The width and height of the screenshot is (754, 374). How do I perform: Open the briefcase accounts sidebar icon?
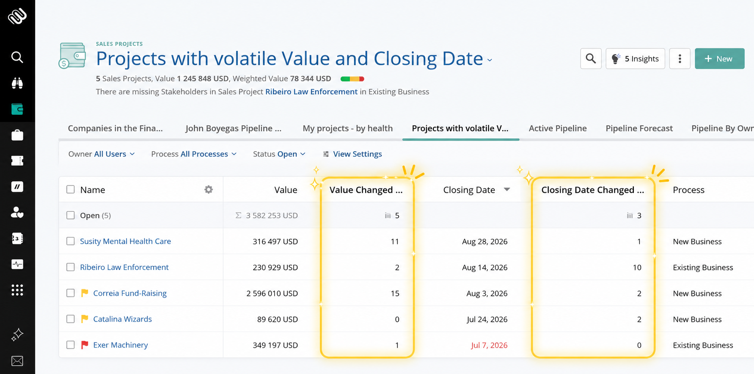[x=17, y=135]
